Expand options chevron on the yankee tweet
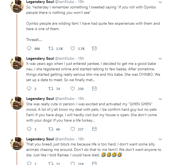 pyautogui.click(x=160, y=59)
